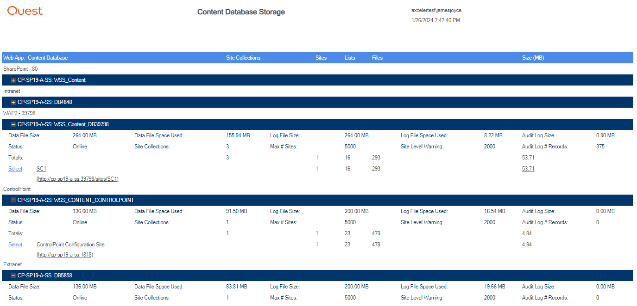
Task: Expand the CP-SP19-A-SS: WSS_Content database row
Action: click(13, 80)
